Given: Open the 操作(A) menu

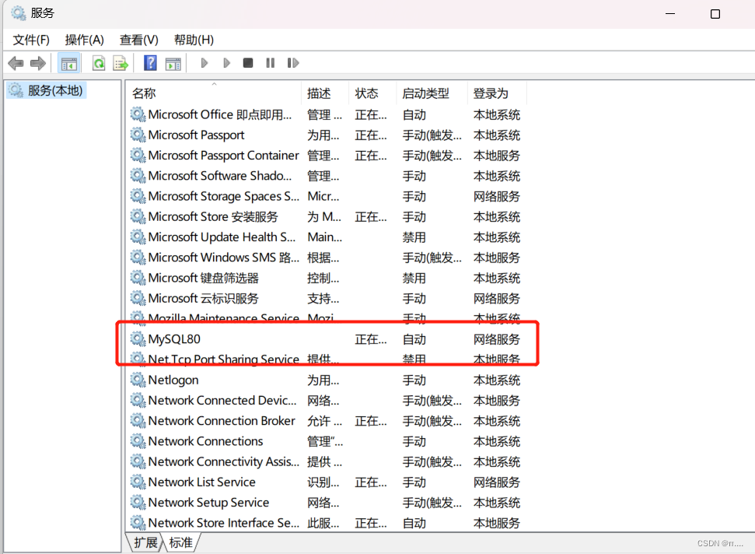Looking at the screenshot, I should 84,40.
